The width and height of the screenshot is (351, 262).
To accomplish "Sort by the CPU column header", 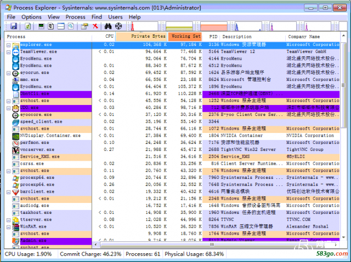I will 104,37.
